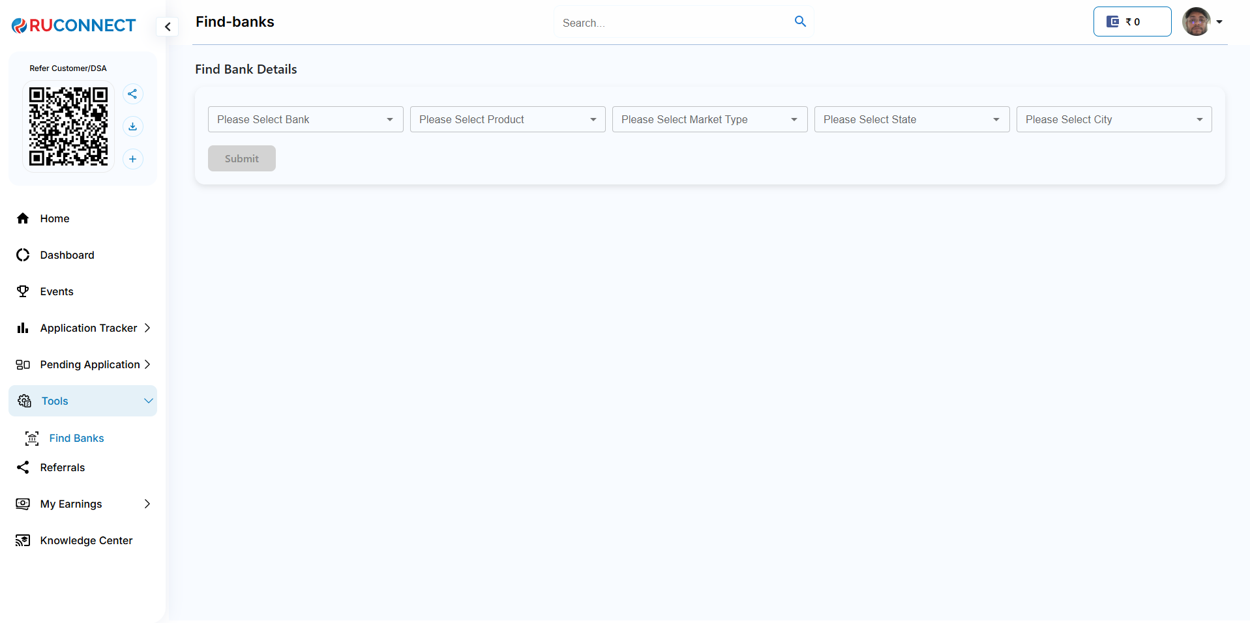This screenshot has height=623, width=1250.
Task: Open the Please Select State dropdown
Action: [x=912, y=119]
